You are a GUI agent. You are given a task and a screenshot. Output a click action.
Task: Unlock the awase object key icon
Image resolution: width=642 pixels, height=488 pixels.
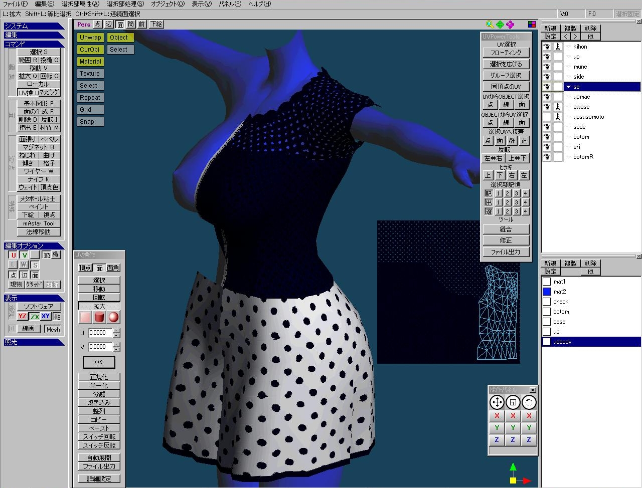(x=558, y=107)
